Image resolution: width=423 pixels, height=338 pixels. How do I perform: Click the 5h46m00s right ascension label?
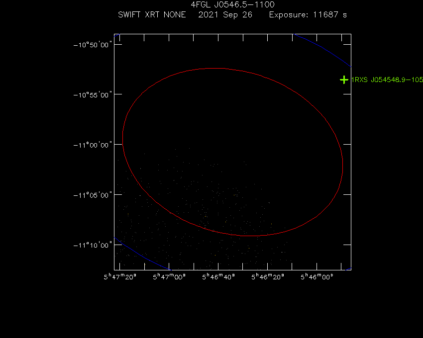(317, 276)
